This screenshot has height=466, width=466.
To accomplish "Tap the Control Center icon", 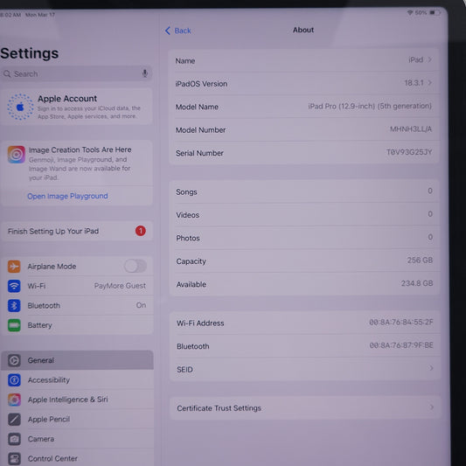I will click(14, 458).
